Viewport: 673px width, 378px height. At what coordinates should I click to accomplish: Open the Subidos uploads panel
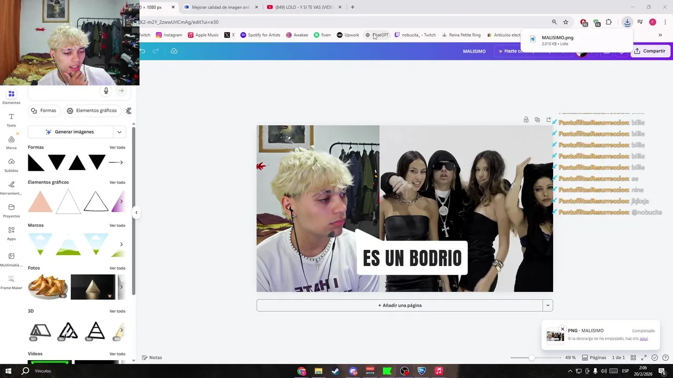click(11, 165)
